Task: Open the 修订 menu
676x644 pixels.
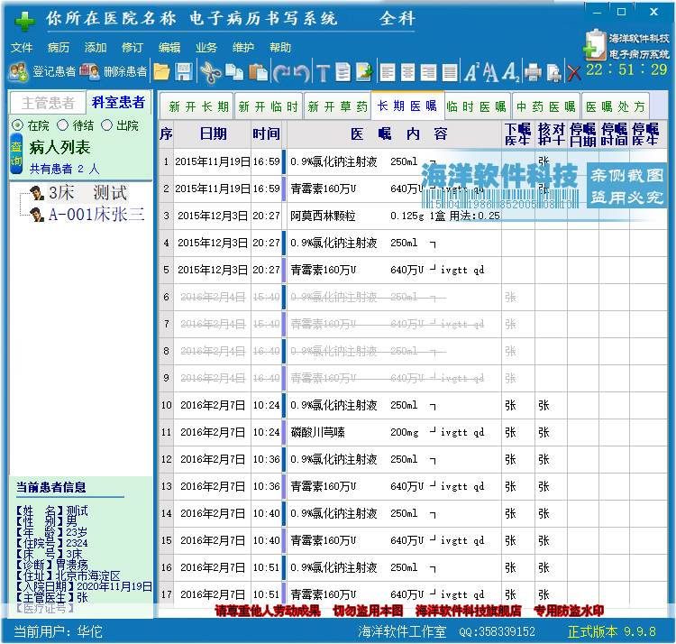Action: coord(132,47)
